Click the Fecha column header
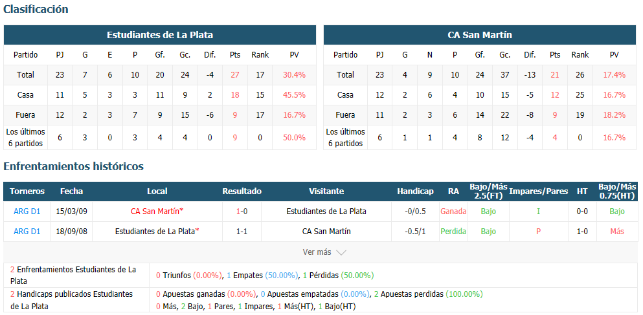Image resolution: width=643 pixels, height=315 pixels. 71,191
